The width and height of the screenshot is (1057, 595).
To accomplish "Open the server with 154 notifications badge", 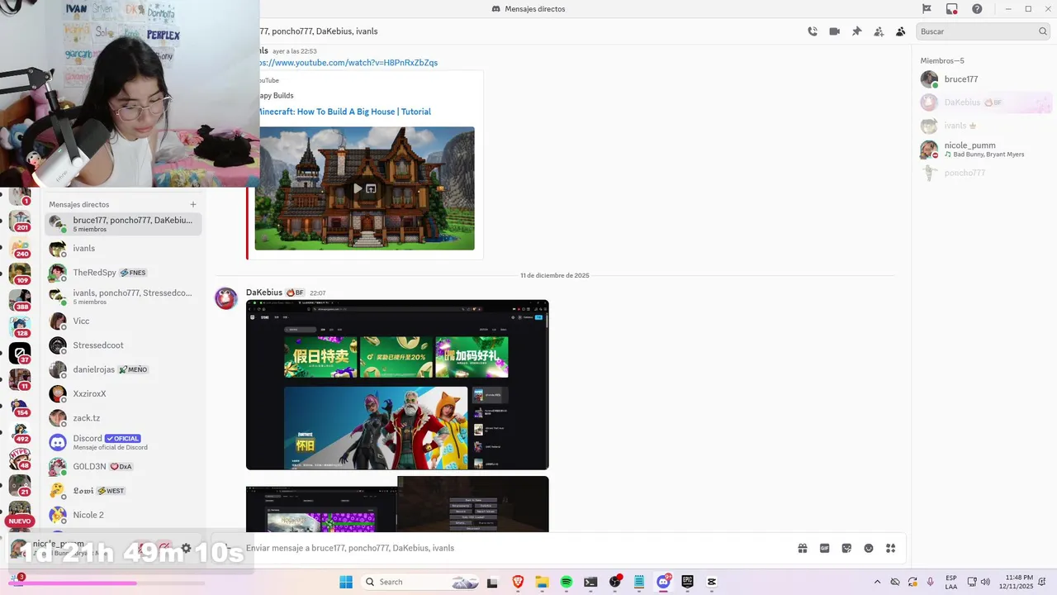I will (20, 406).
